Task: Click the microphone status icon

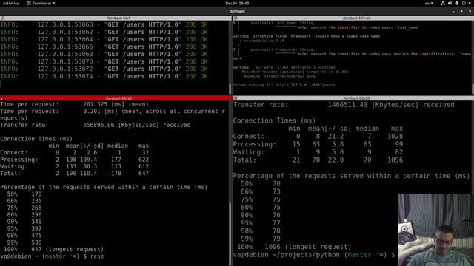Action: click(x=457, y=3)
